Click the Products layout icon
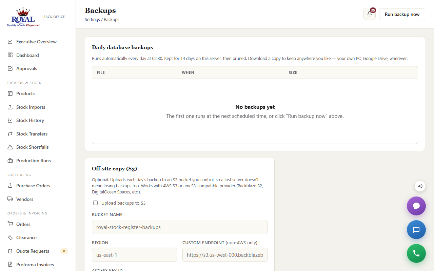The height and width of the screenshot is (271, 434). (10, 93)
